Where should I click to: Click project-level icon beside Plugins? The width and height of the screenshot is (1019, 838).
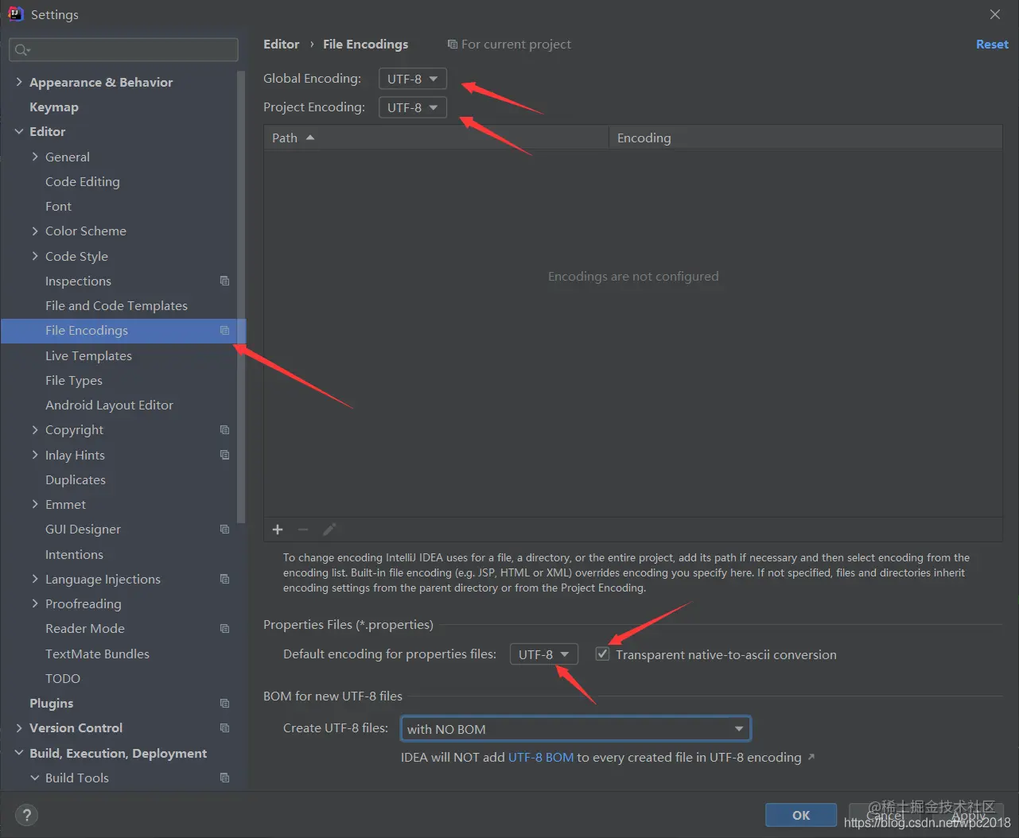224,703
